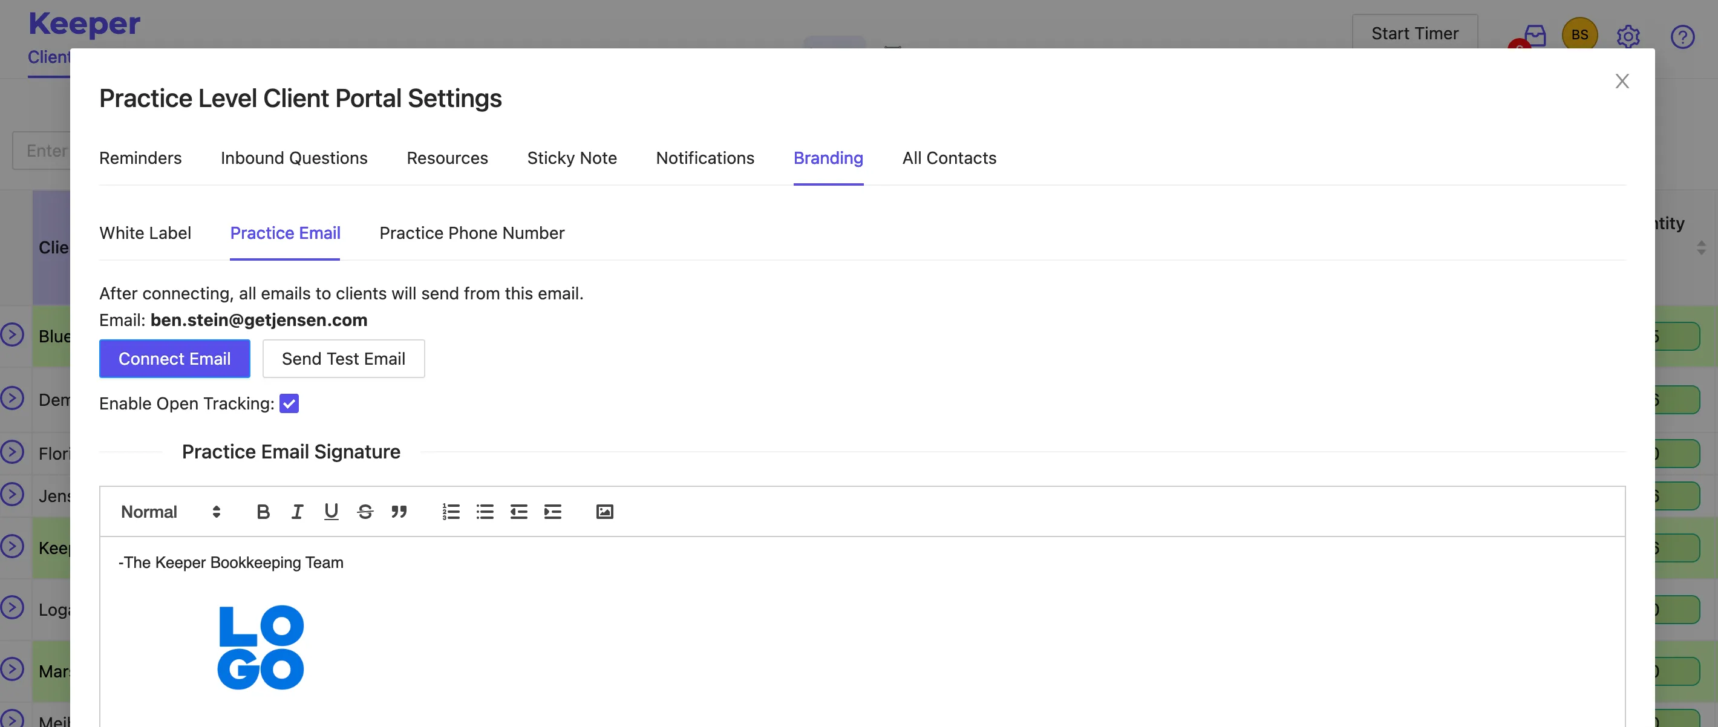Open the White Label sub-tab
The image size is (1718, 727).
click(x=145, y=233)
